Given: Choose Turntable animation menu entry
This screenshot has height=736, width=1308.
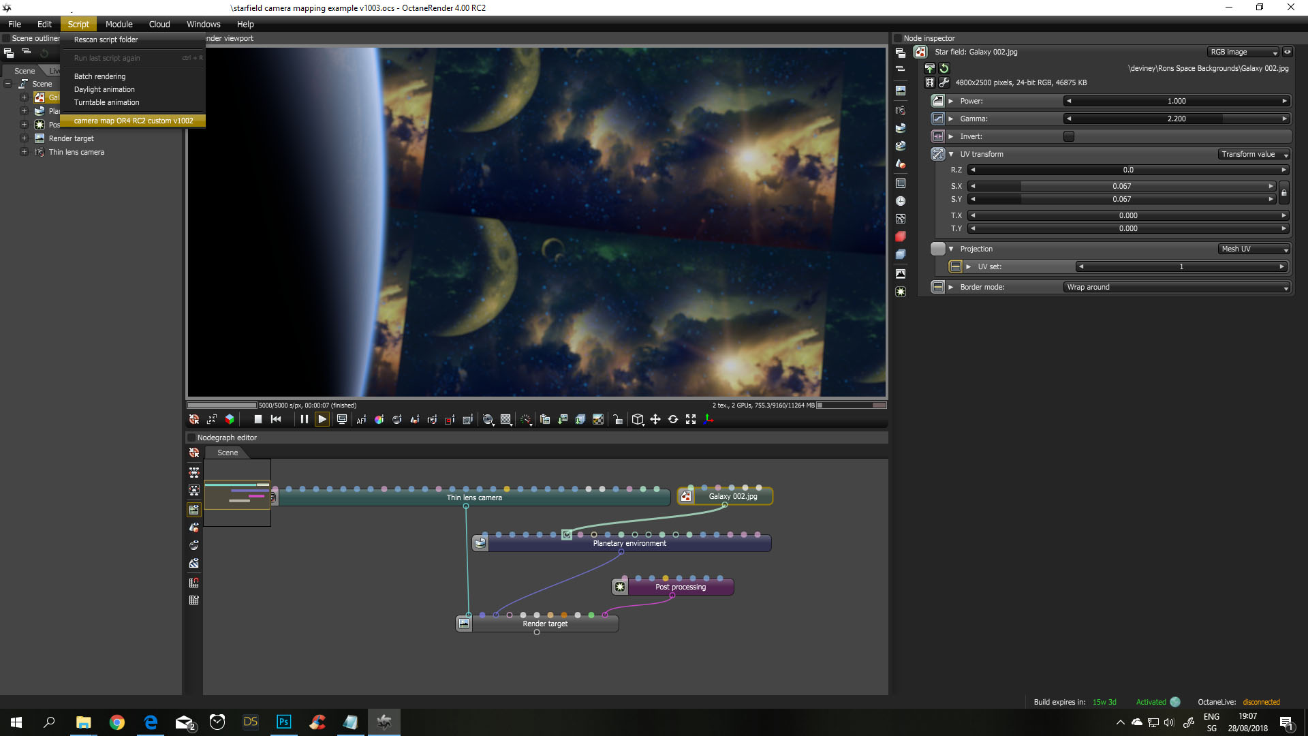Looking at the screenshot, I should 107,102.
